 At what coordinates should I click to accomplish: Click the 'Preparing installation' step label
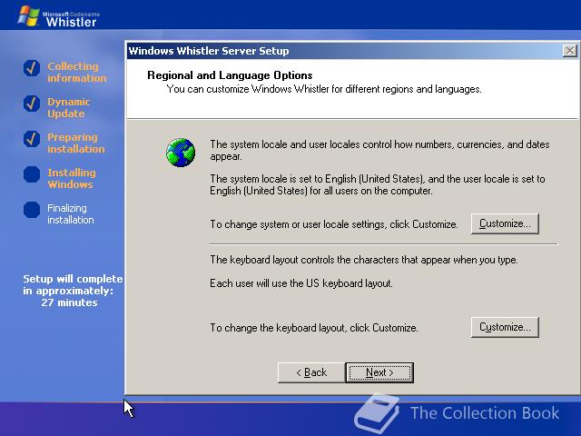tap(76, 143)
